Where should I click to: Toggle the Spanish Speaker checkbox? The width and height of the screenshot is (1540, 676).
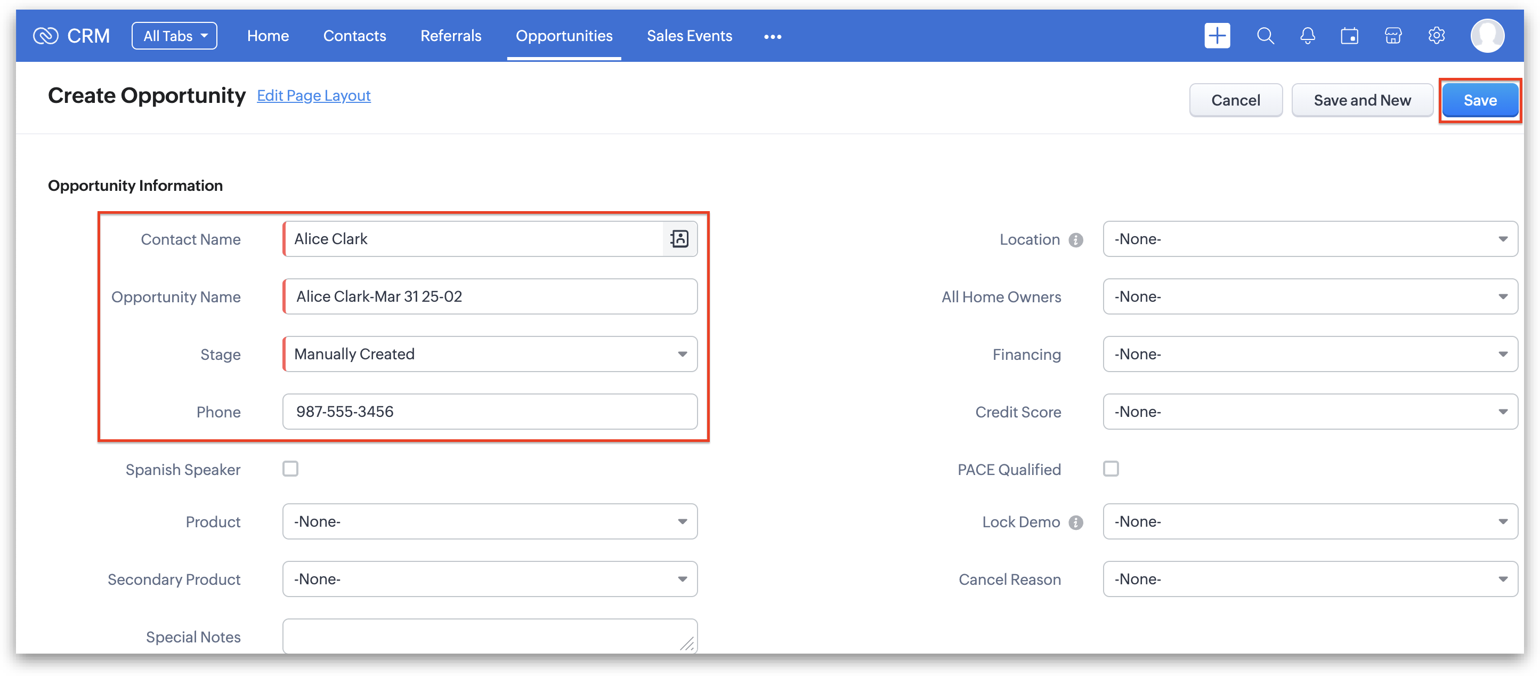290,469
